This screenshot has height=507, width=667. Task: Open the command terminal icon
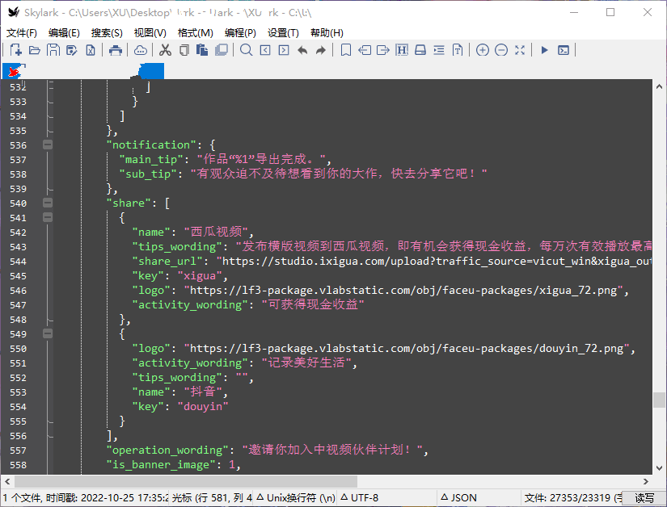[x=564, y=50]
